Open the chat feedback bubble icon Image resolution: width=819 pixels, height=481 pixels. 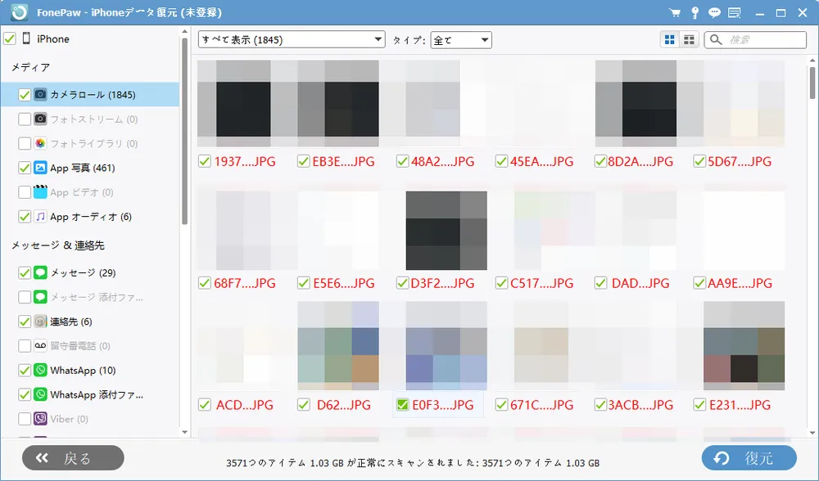tap(714, 12)
